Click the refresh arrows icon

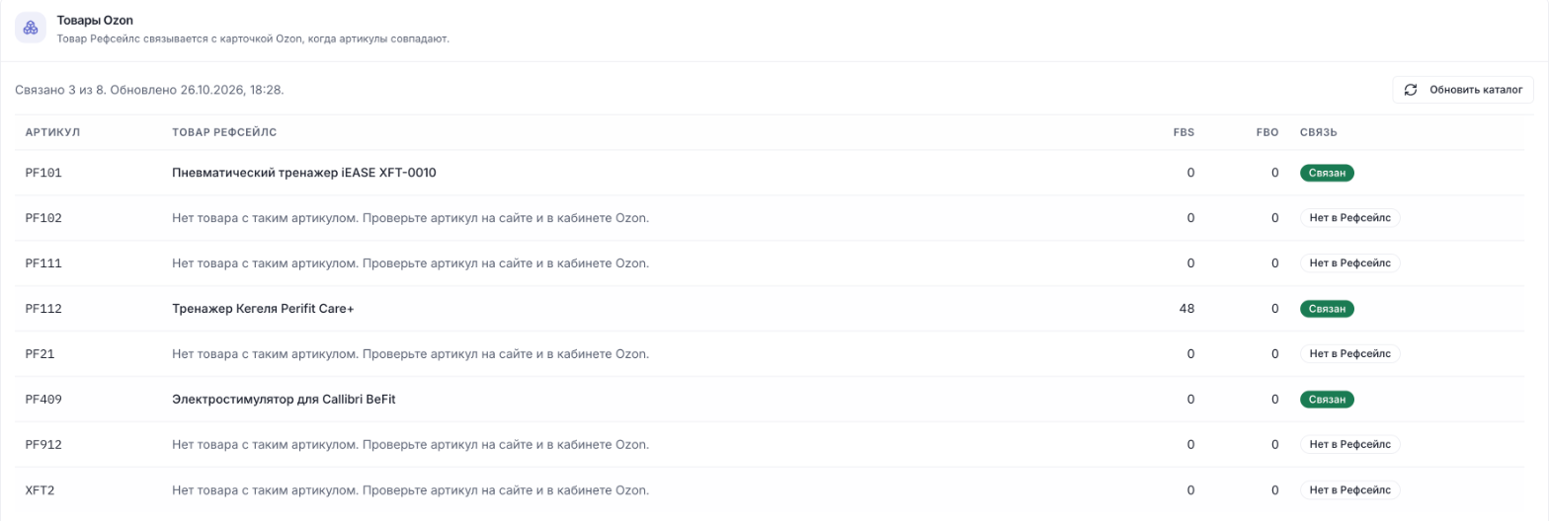[x=1411, y=90]
